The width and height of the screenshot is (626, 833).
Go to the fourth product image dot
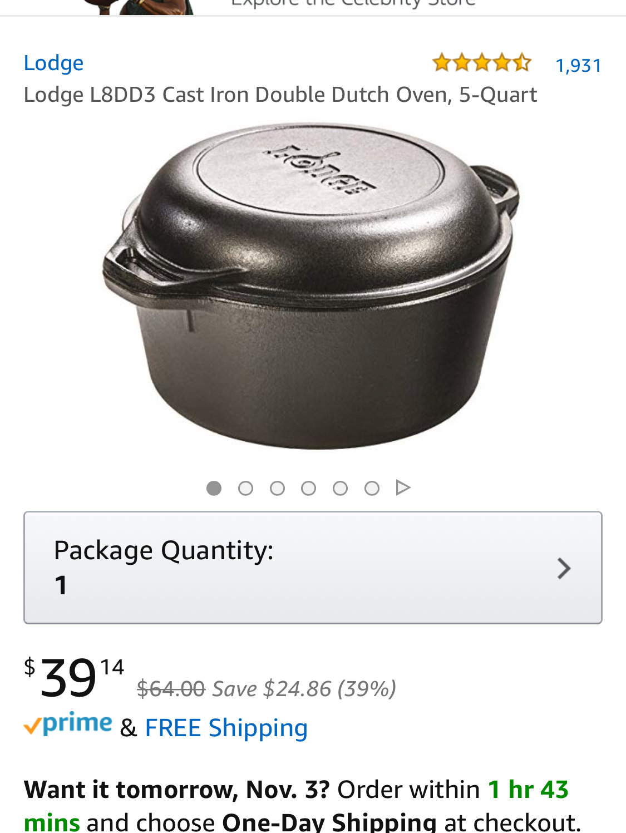[x=308, y=488]
